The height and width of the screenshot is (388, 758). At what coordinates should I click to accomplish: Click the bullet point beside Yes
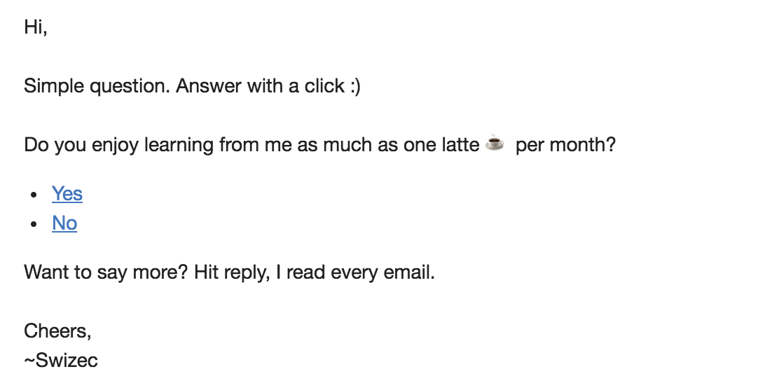point(34,195)
